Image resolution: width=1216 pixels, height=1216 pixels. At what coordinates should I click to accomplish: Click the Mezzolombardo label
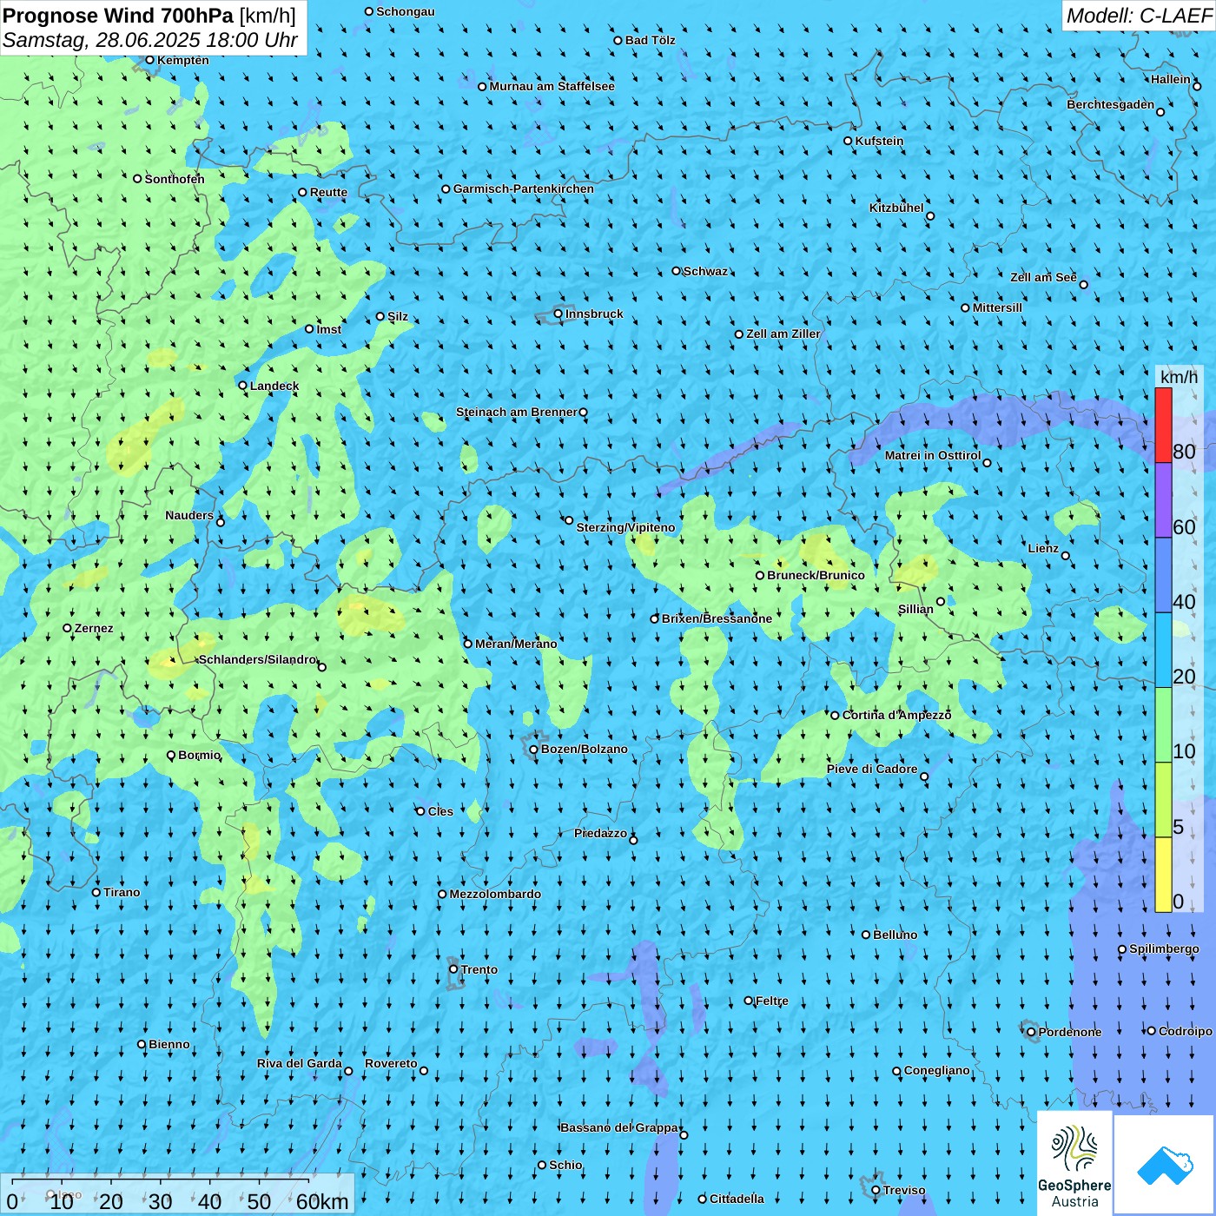[x=495, y=894]
